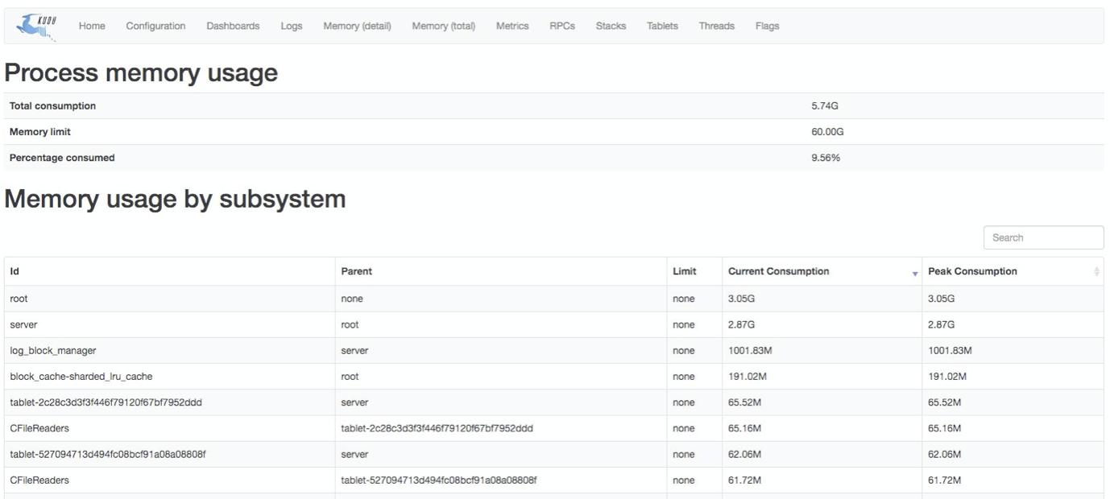Open the Stacks page
1110x499 pixels.
click(611, 26)
